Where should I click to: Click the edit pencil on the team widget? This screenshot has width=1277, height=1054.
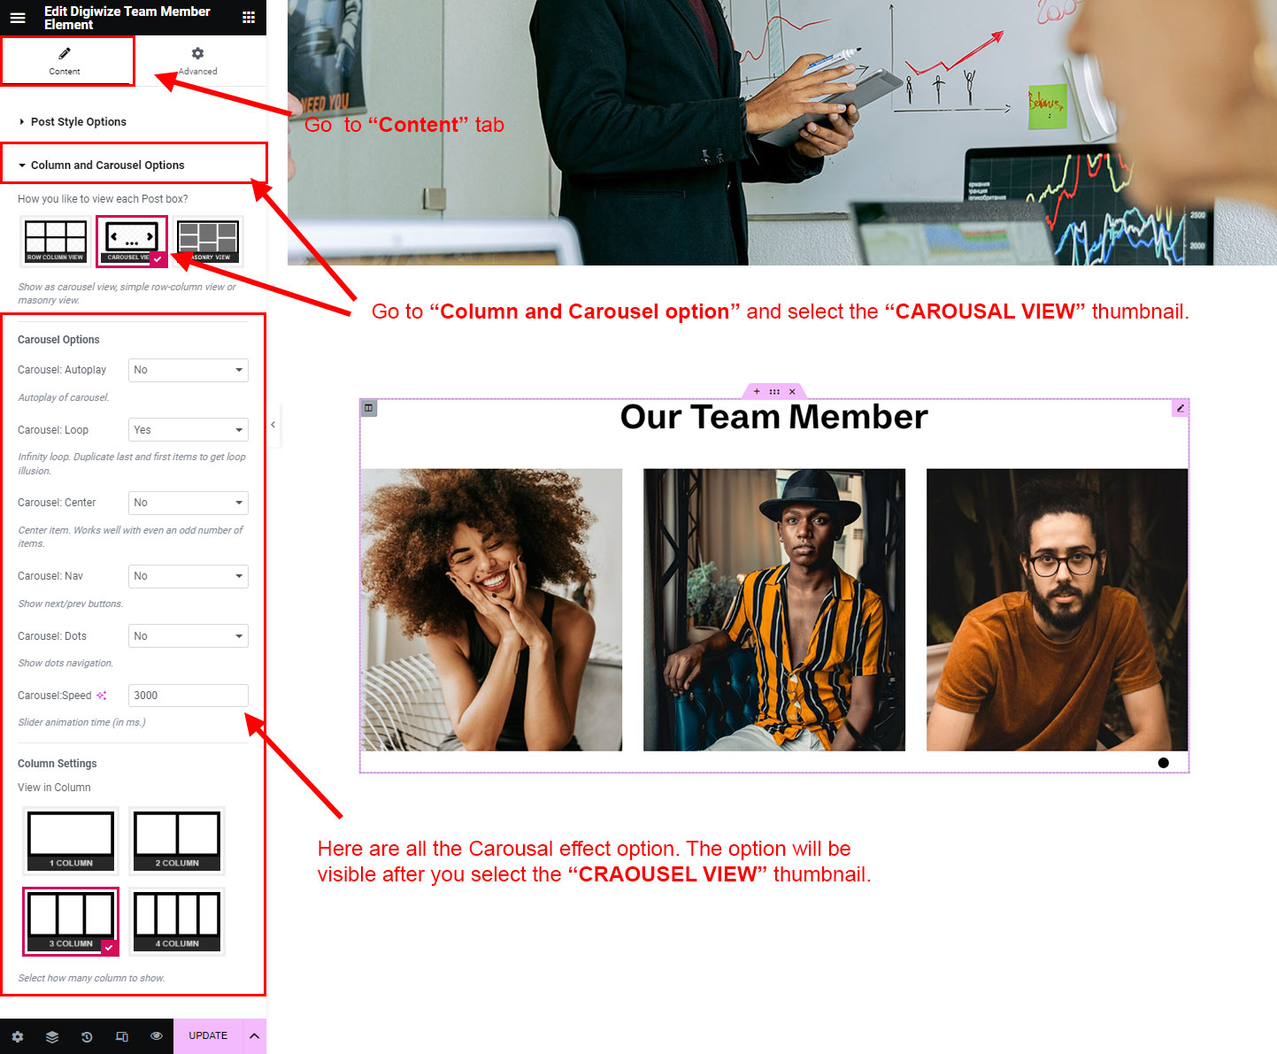coord(1180,408)
